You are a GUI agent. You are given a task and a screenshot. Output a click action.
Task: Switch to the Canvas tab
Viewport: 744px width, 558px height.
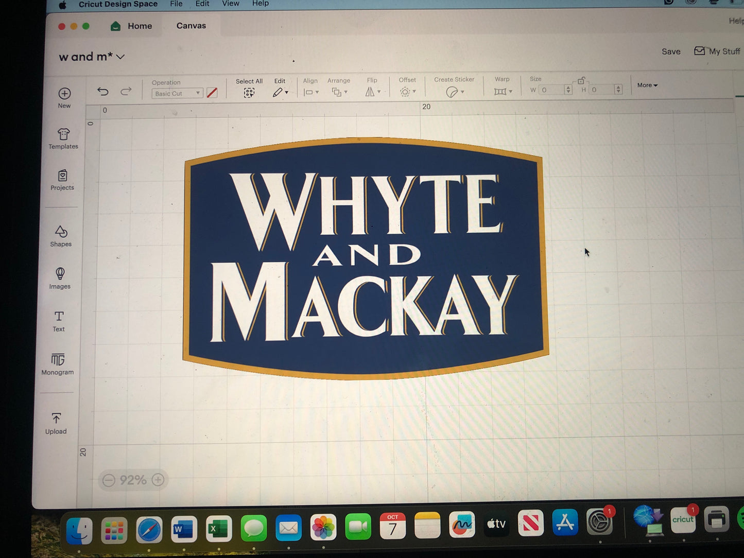(191, 25)
